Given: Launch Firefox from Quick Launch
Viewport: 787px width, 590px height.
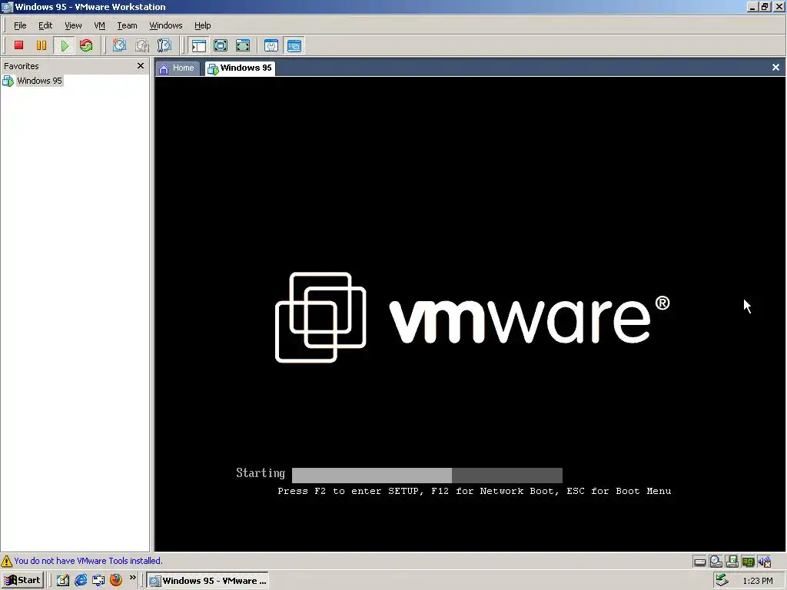Looking at the screenshot, I should point(116,580).
